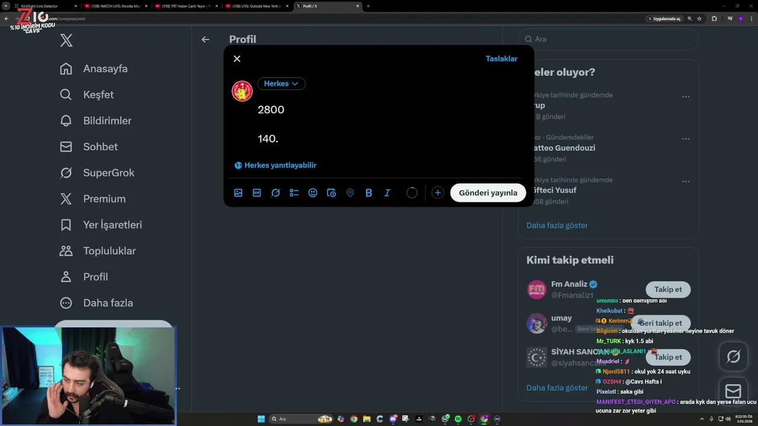Click the X logo in sidebar

point(66,40)
